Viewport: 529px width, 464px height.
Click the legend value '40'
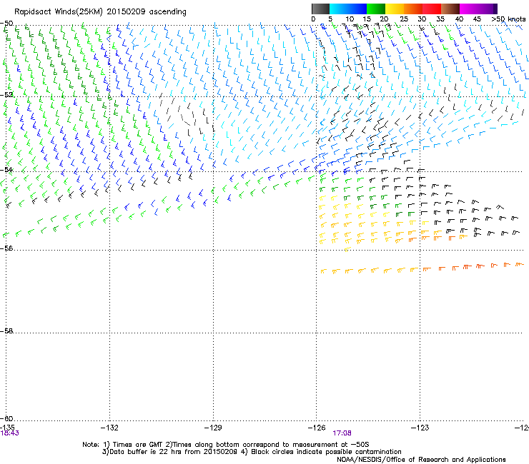click(459, 19)
